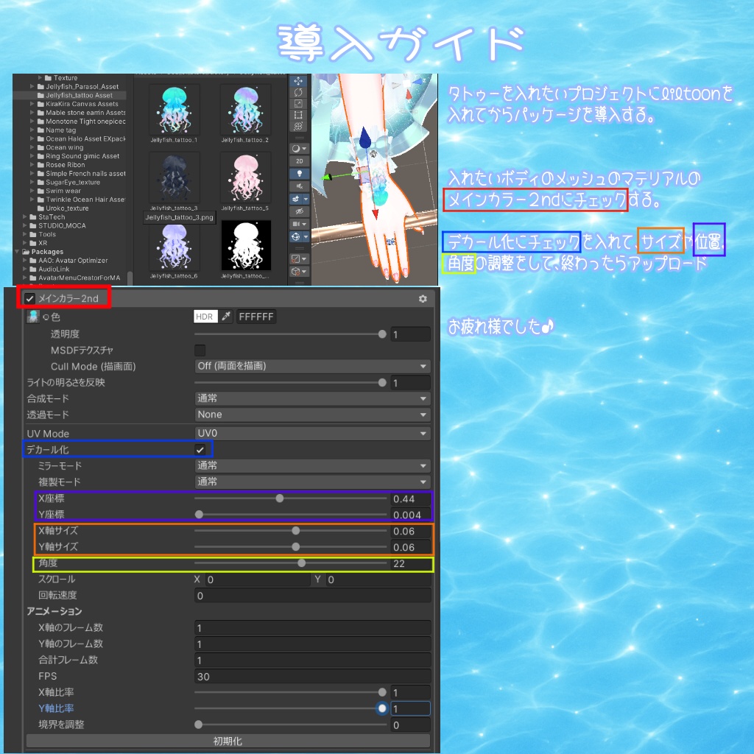This screenshot has height=754, width=754.
Task: Select the Move tool in scene toolbar
Action: (298, 81)
